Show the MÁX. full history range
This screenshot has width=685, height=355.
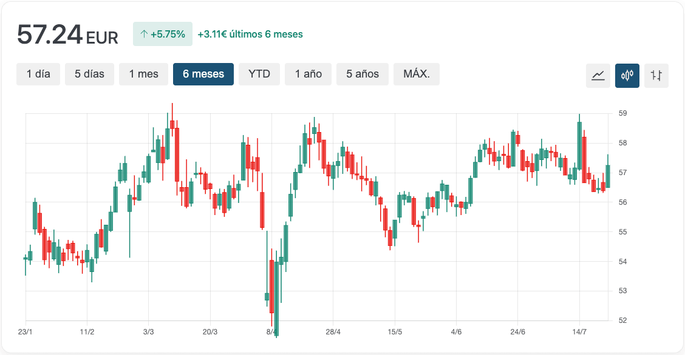coord(417,74)
